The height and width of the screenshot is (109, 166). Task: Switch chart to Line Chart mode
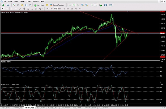tap(78, 5)
